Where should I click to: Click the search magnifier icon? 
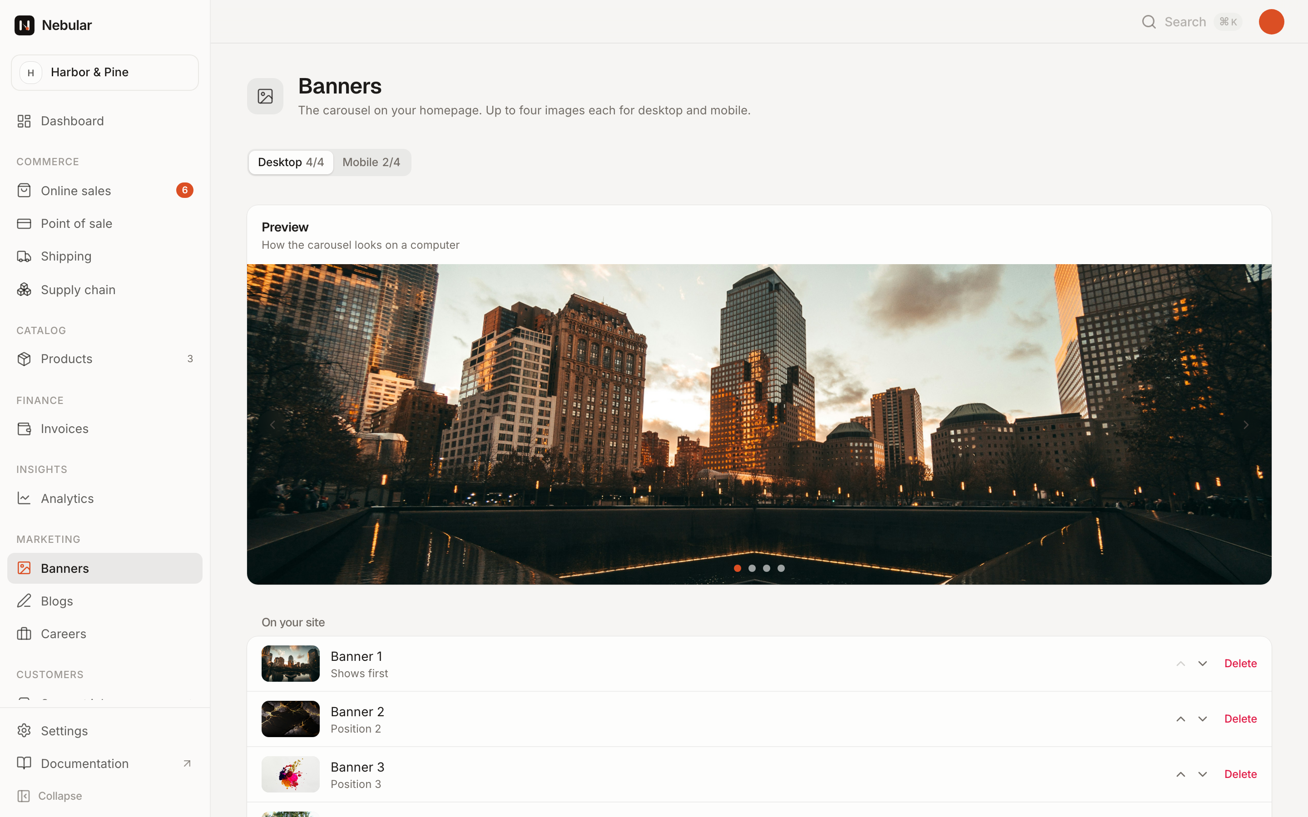(x=1149, y=22)
